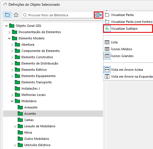Switch to Lista view mode

click(x=128, y=42)
